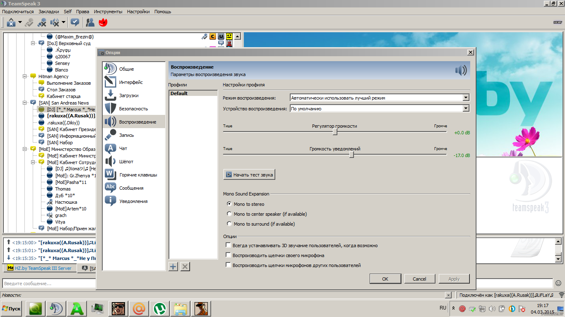
Task: Collapse the [SAN] San Andreas News channel
Action: coord(25,103)
